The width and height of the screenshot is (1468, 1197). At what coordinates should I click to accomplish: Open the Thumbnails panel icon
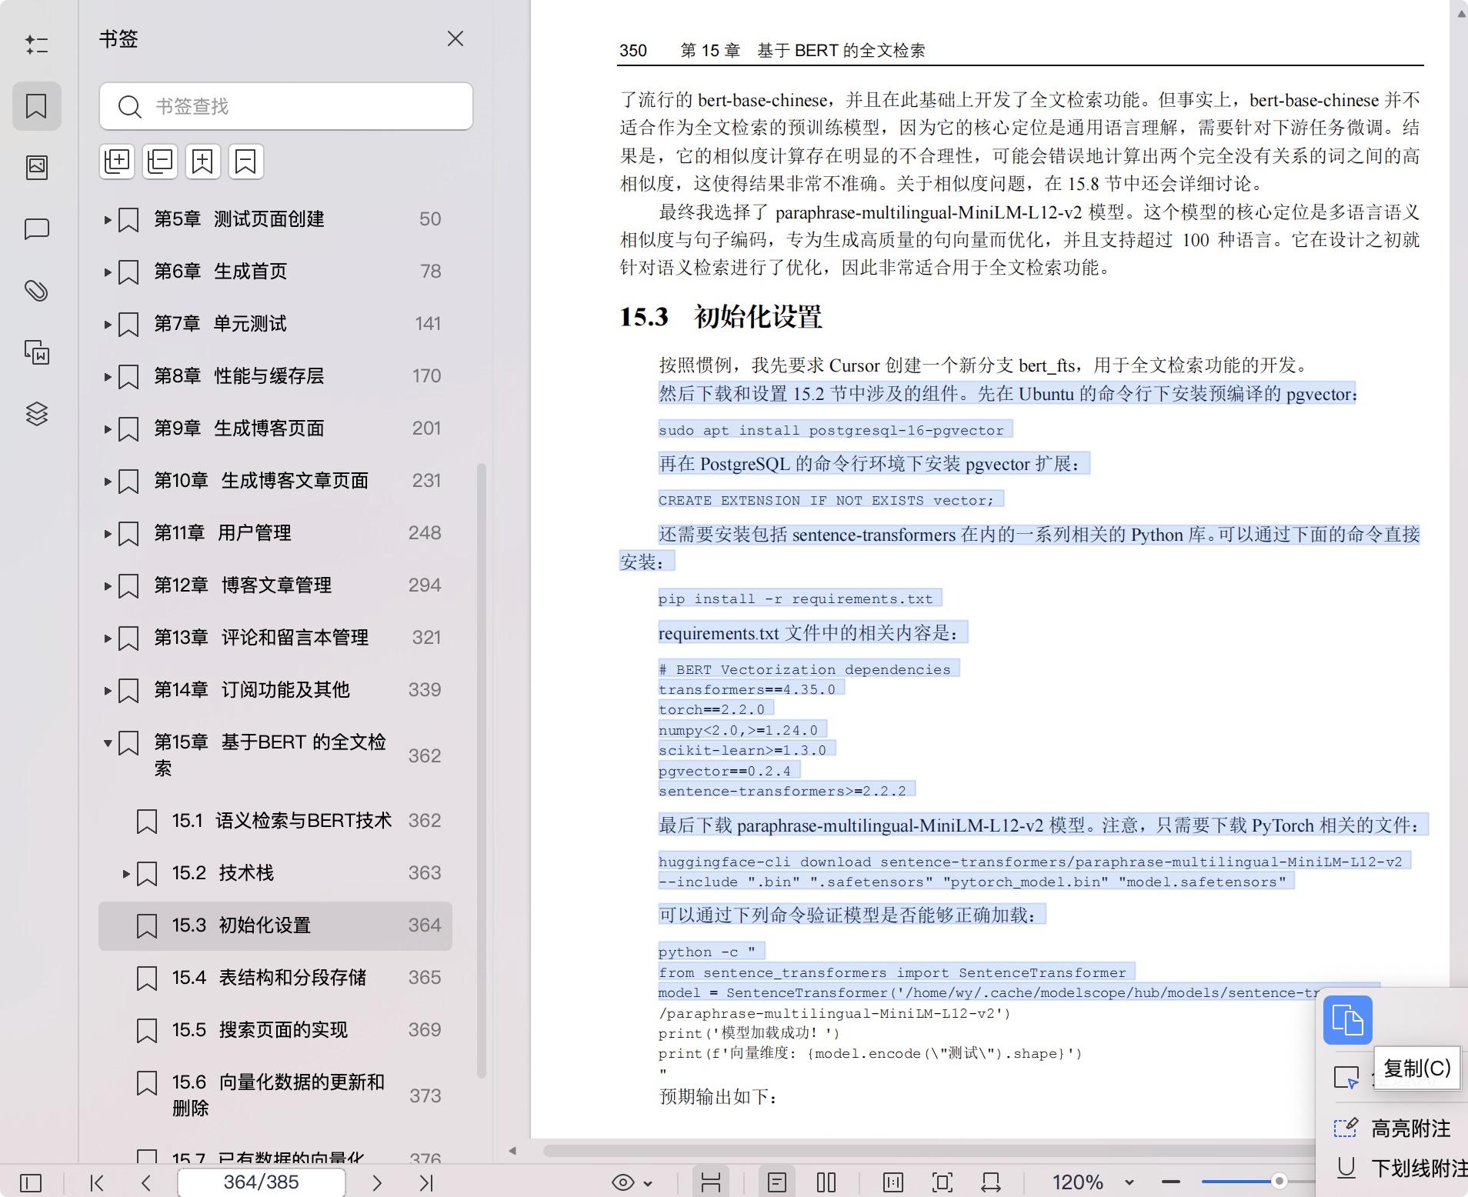[36, 167]
